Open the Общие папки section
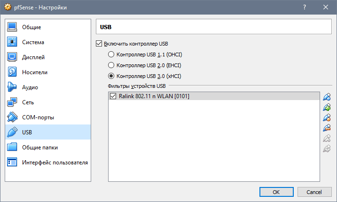Image resolution: width=337 pixels, height=202 pixels. [x=40, y=148]
